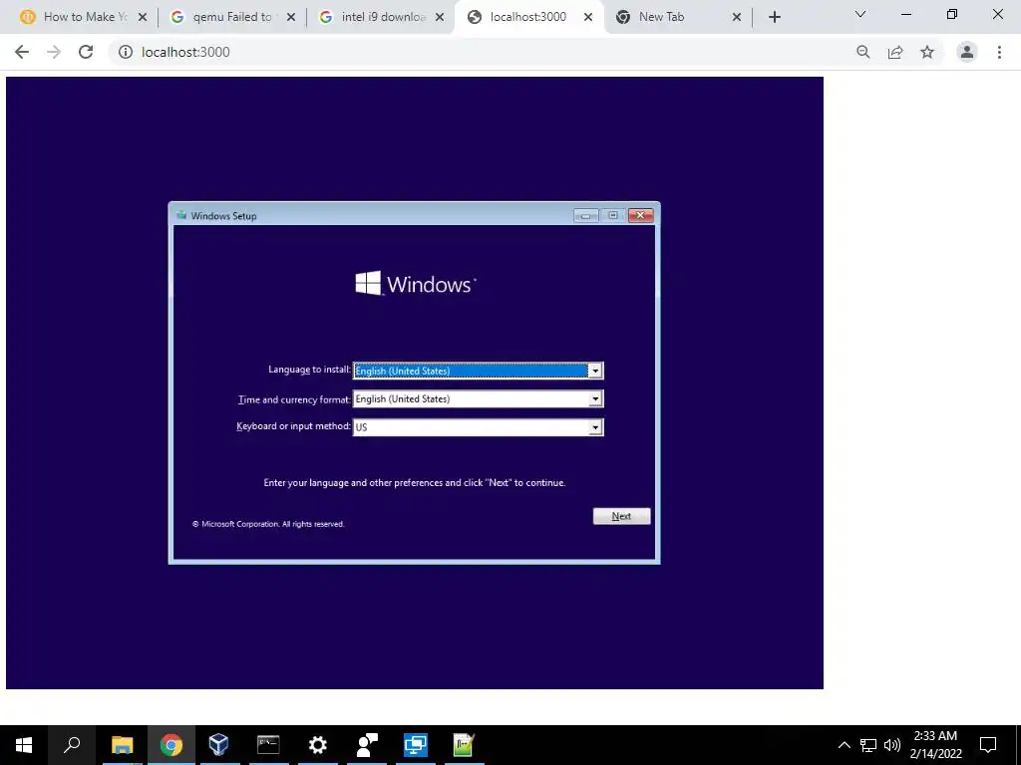1021x765 pixels.
Task: Open the clock showing 2:33 AM
Action: 935,745
